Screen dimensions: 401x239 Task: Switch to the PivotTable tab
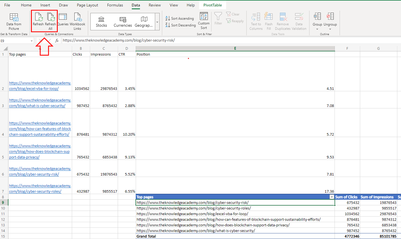tap(212, 5)
